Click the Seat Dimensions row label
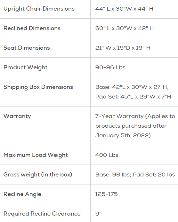This screenshot has width=178, height=222. tap(27, 48)
